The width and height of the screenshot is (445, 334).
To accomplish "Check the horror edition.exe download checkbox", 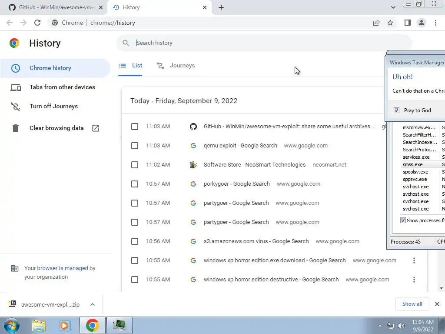I will point(135,261).
